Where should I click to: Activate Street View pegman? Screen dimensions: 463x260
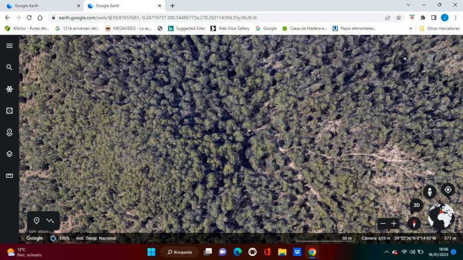430,192
